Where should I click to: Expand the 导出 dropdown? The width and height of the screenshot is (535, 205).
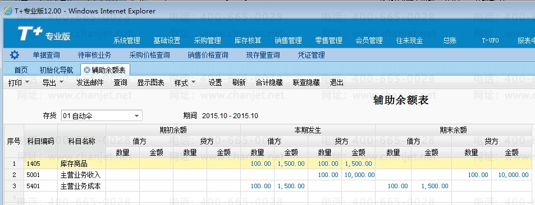click(x=53, y=83)
